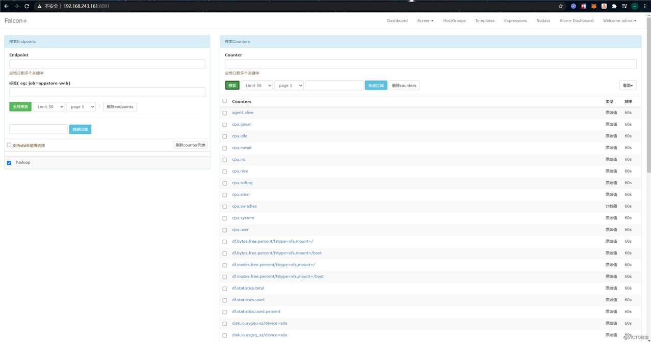Open the cpu.nice counter link

coord(240,171)
